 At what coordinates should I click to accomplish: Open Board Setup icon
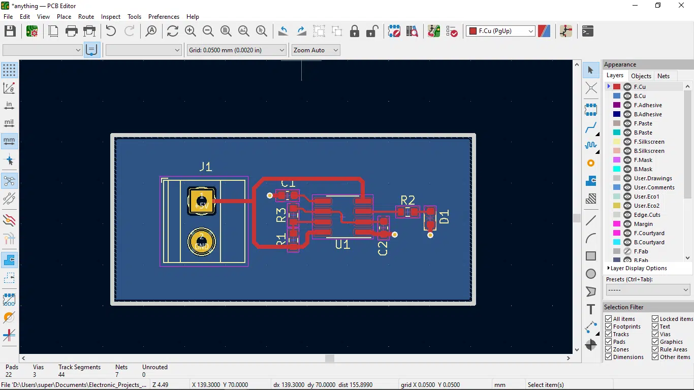tap(32, 31)
